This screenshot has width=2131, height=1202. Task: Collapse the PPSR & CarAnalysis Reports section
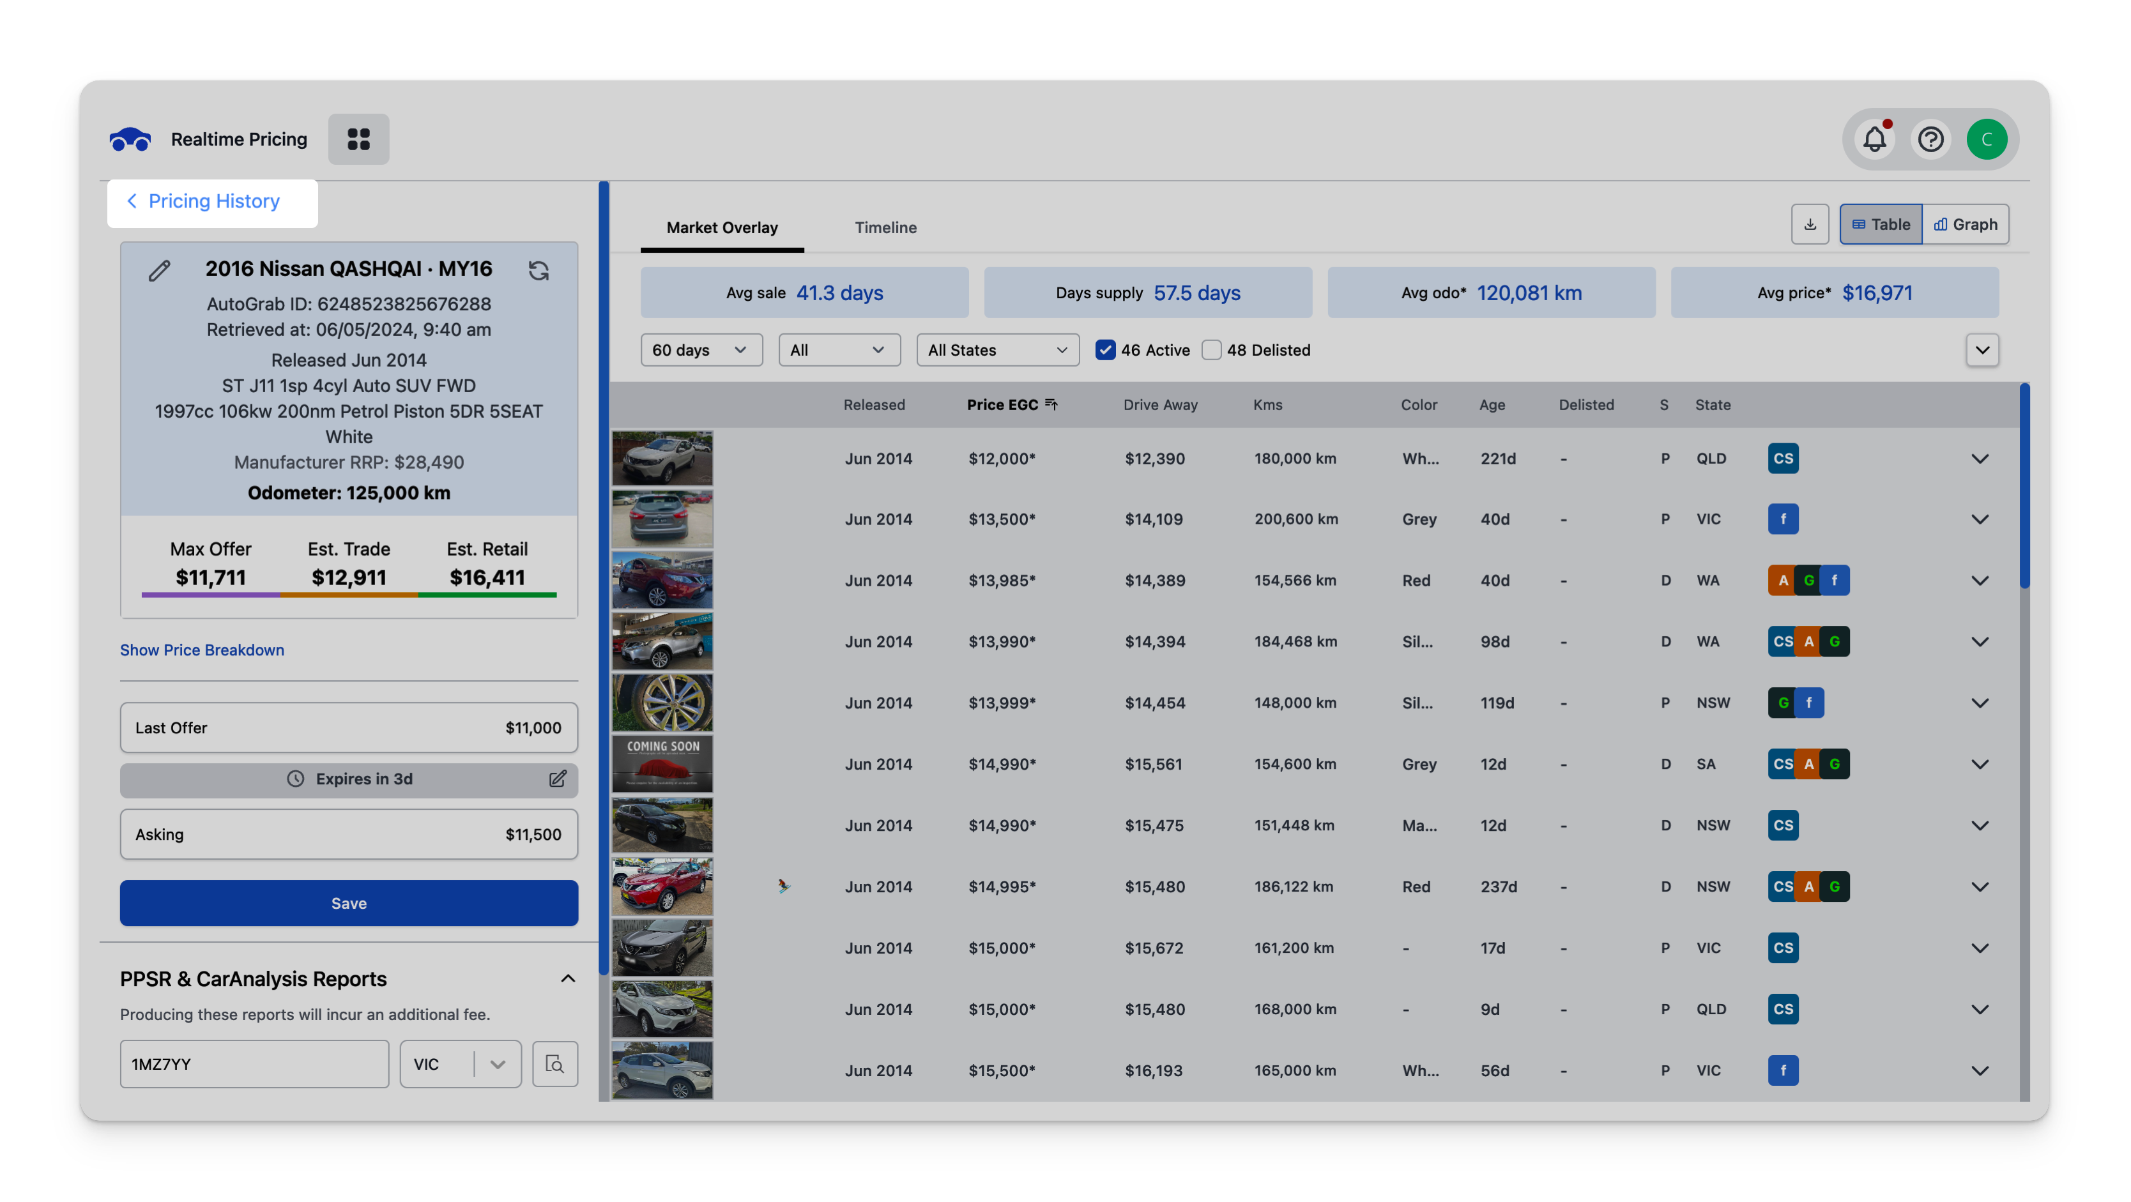(567, 978)
